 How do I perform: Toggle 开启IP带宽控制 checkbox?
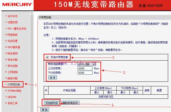pyautogui.click(x=47, y=57)
